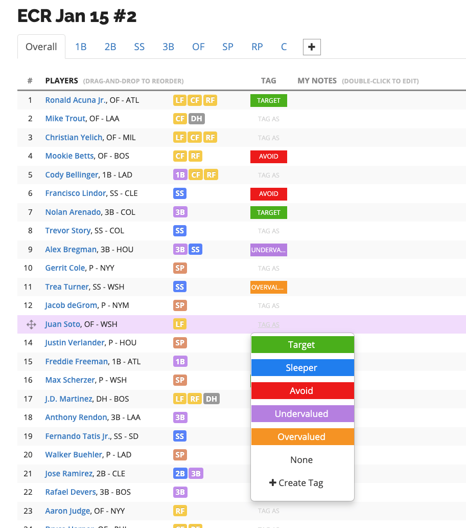
Task: Switch to the OF tab
Action: pyautogui.click(x=198, y=46)
